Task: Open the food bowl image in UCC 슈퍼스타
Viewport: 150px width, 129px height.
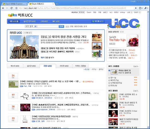Action: 132,40
